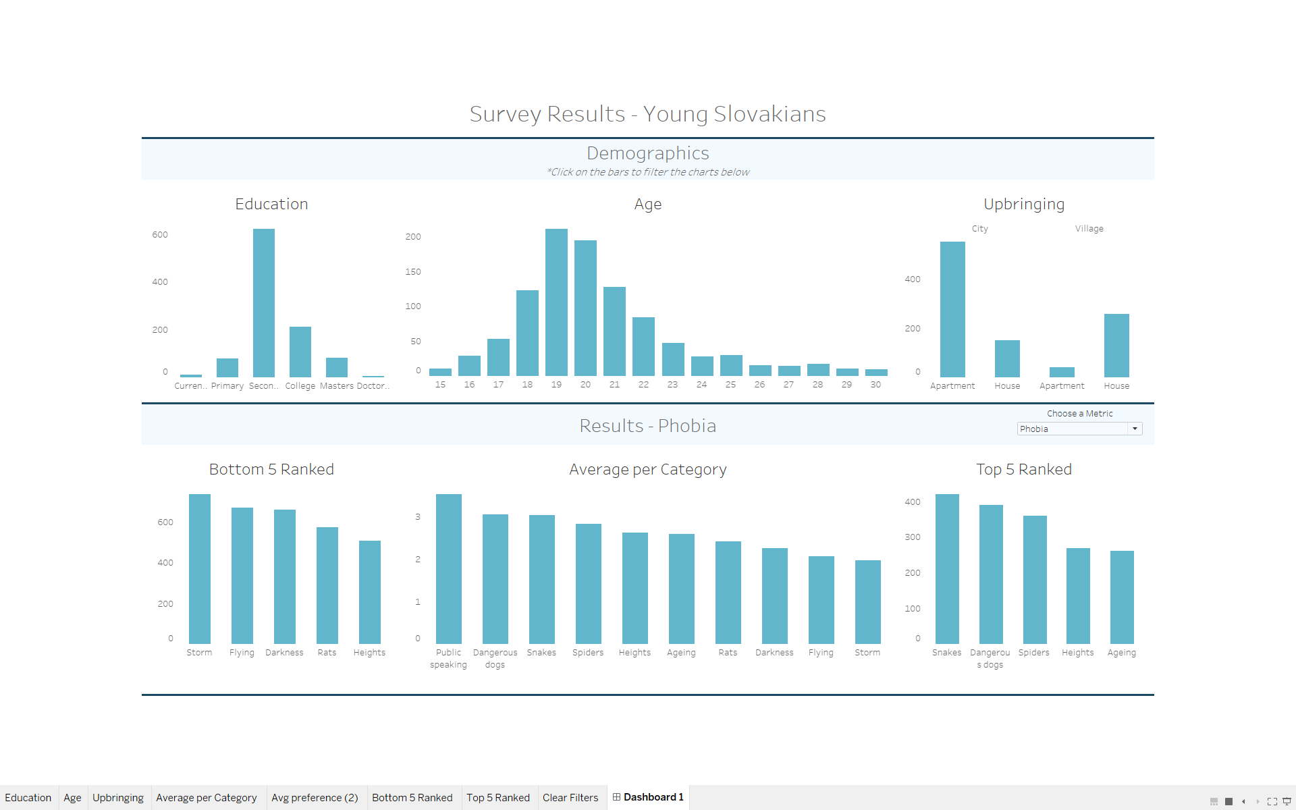Image resolution: width=1296 pixels, height=810 pixels.
Task: Open the Top 5 Ranked sheet tab
Action: coord(498,798)
